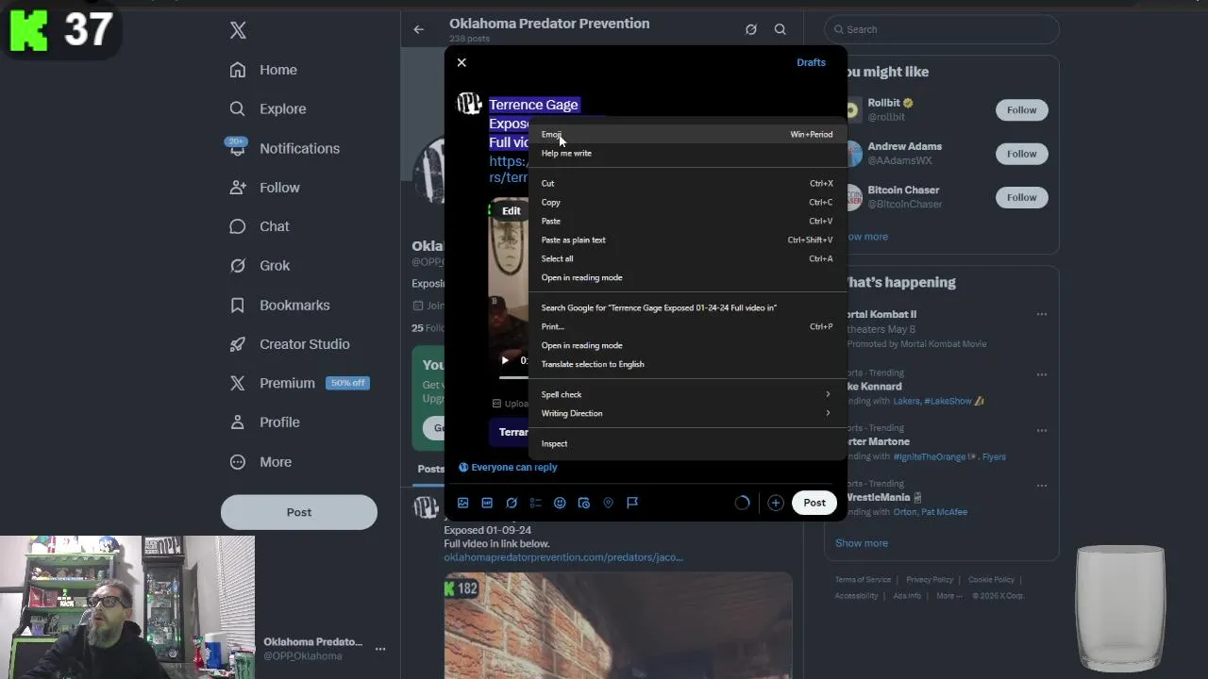Choose Print... in the context menu
Screen dimensions: 1208x679
(687, 326)
